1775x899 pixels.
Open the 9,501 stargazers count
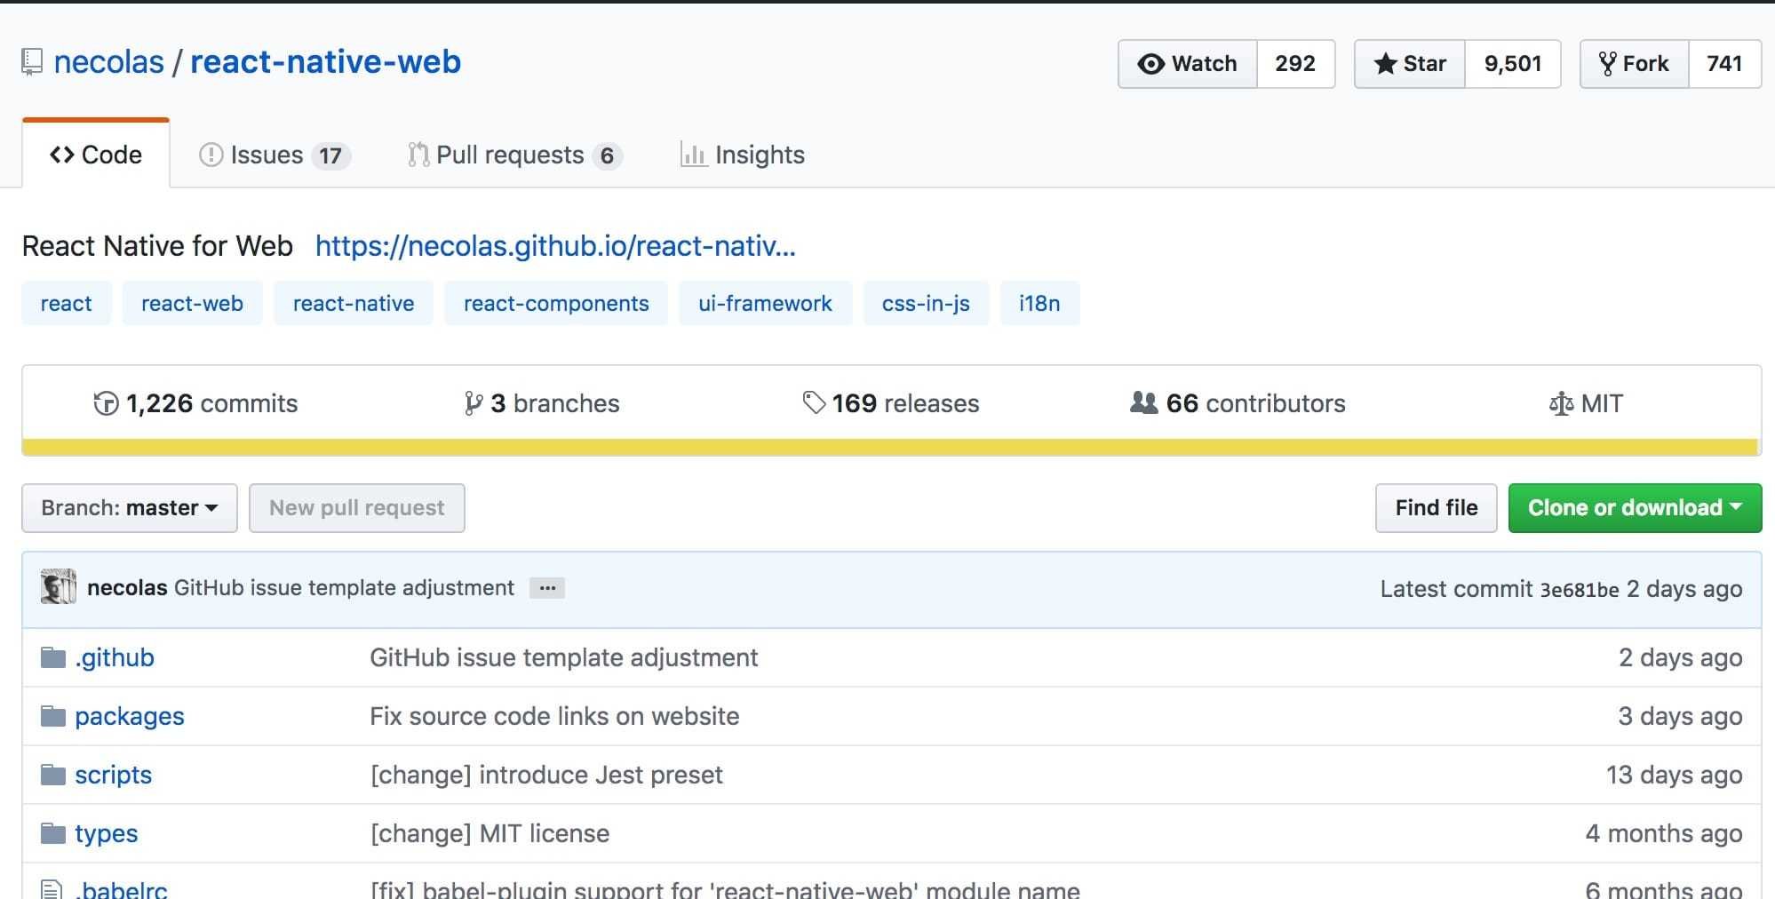(x=1513, y=64)
